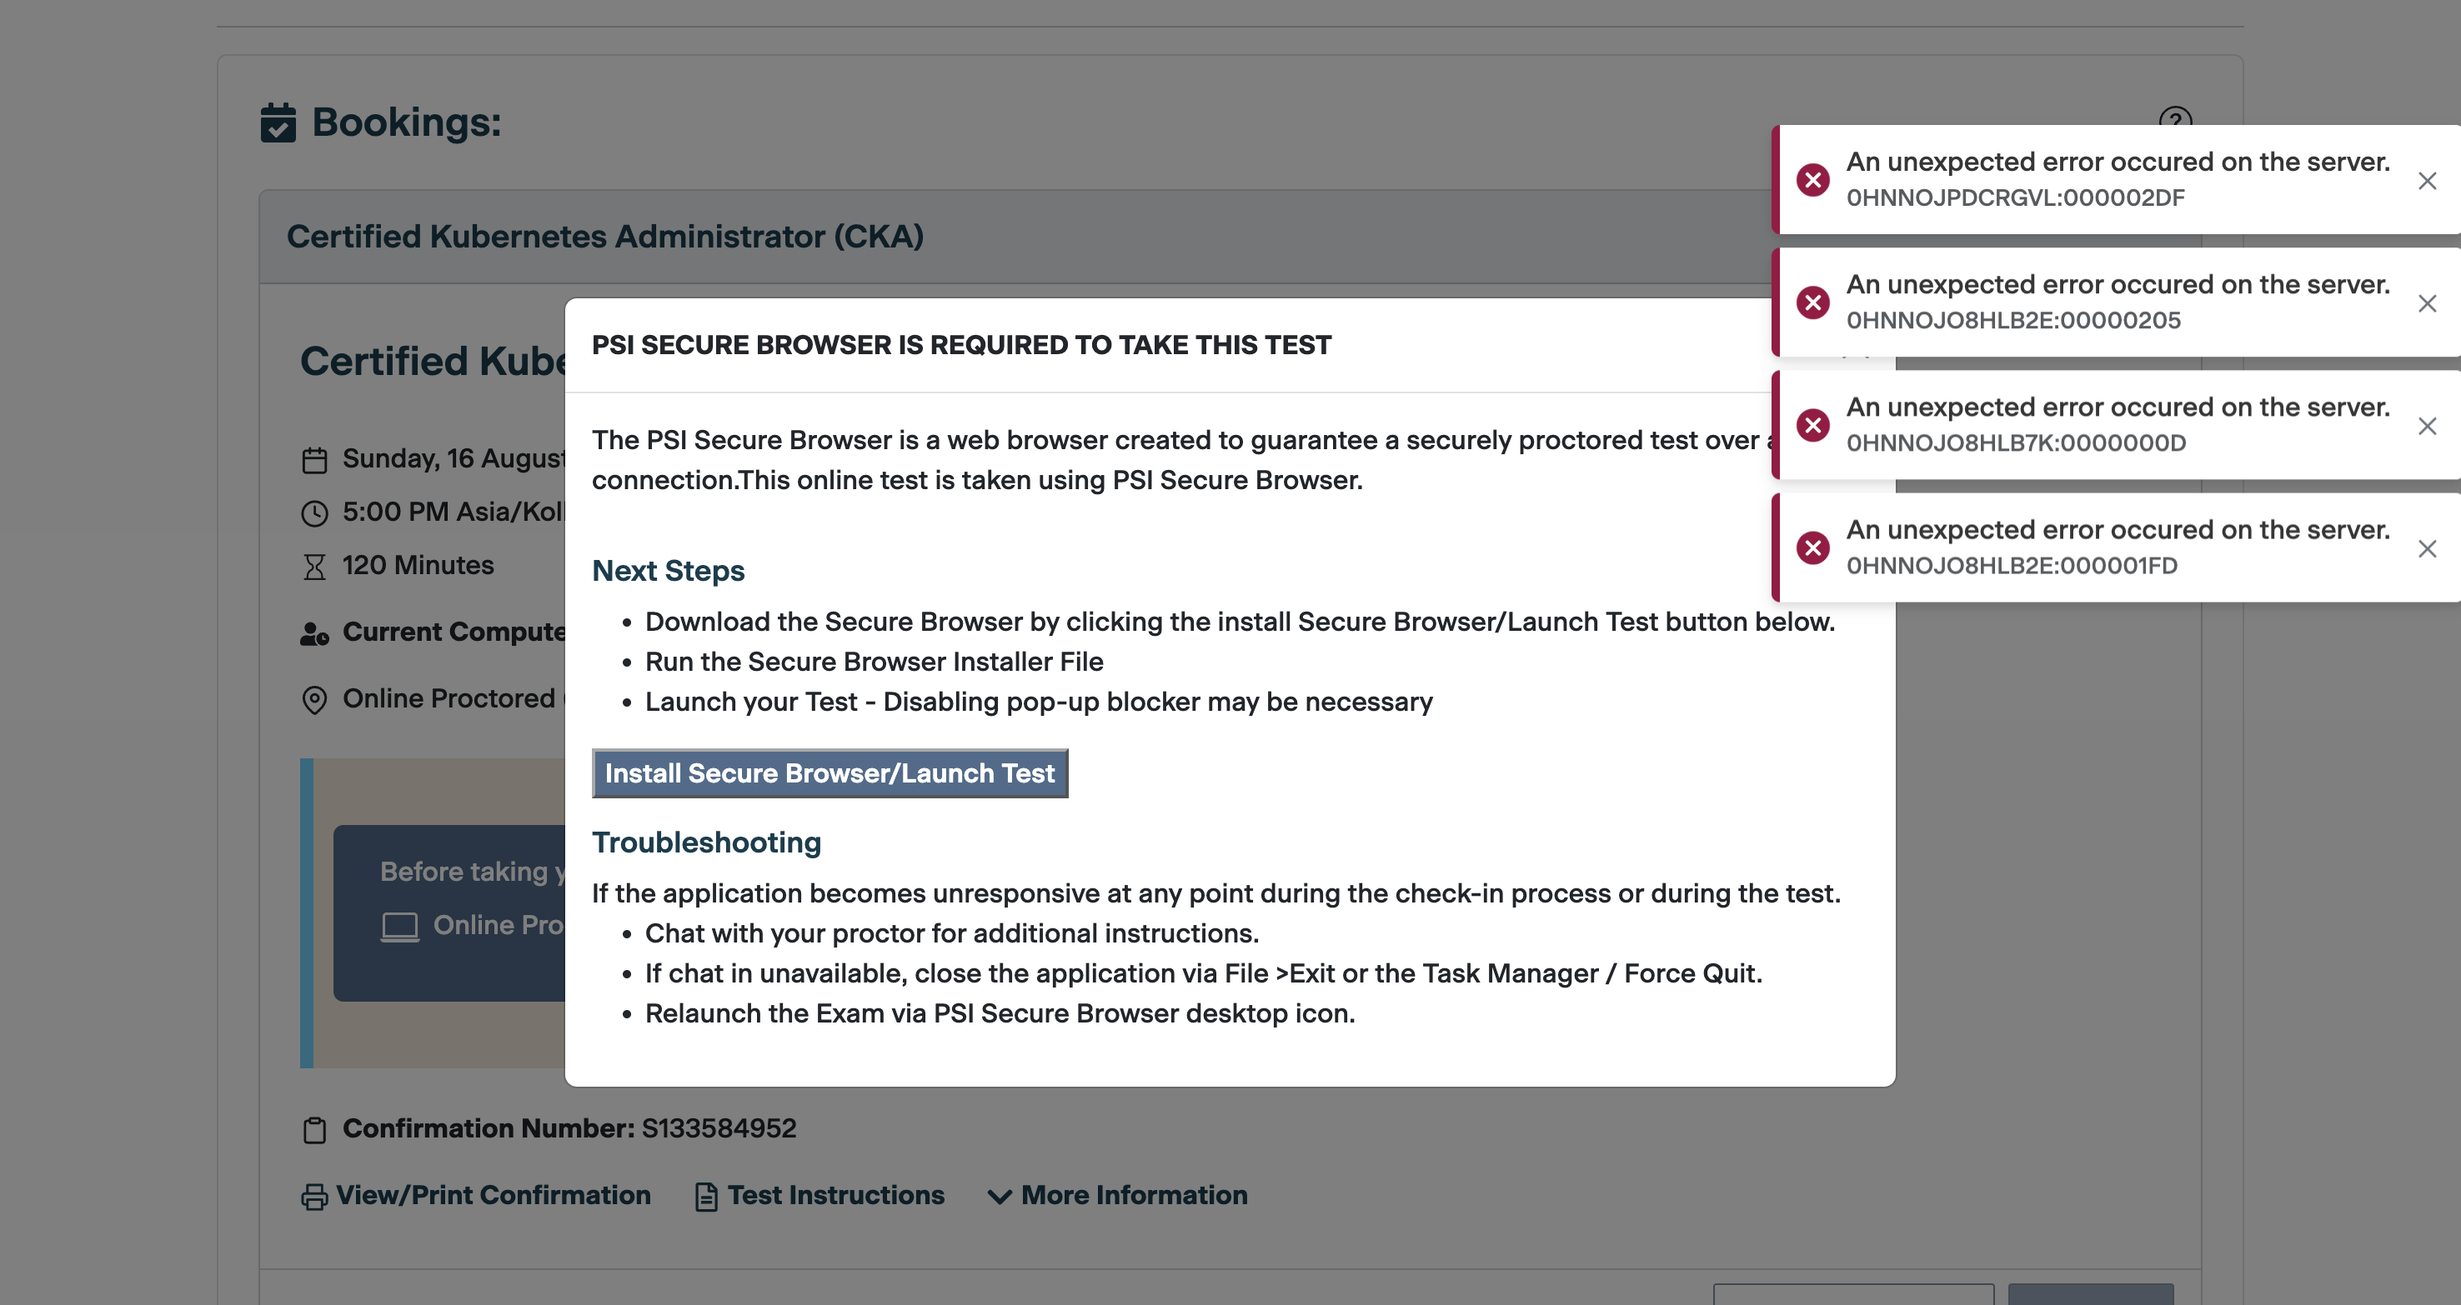
Task: Click the location pin icon by Online Proctored
Action: click(314, 700)
